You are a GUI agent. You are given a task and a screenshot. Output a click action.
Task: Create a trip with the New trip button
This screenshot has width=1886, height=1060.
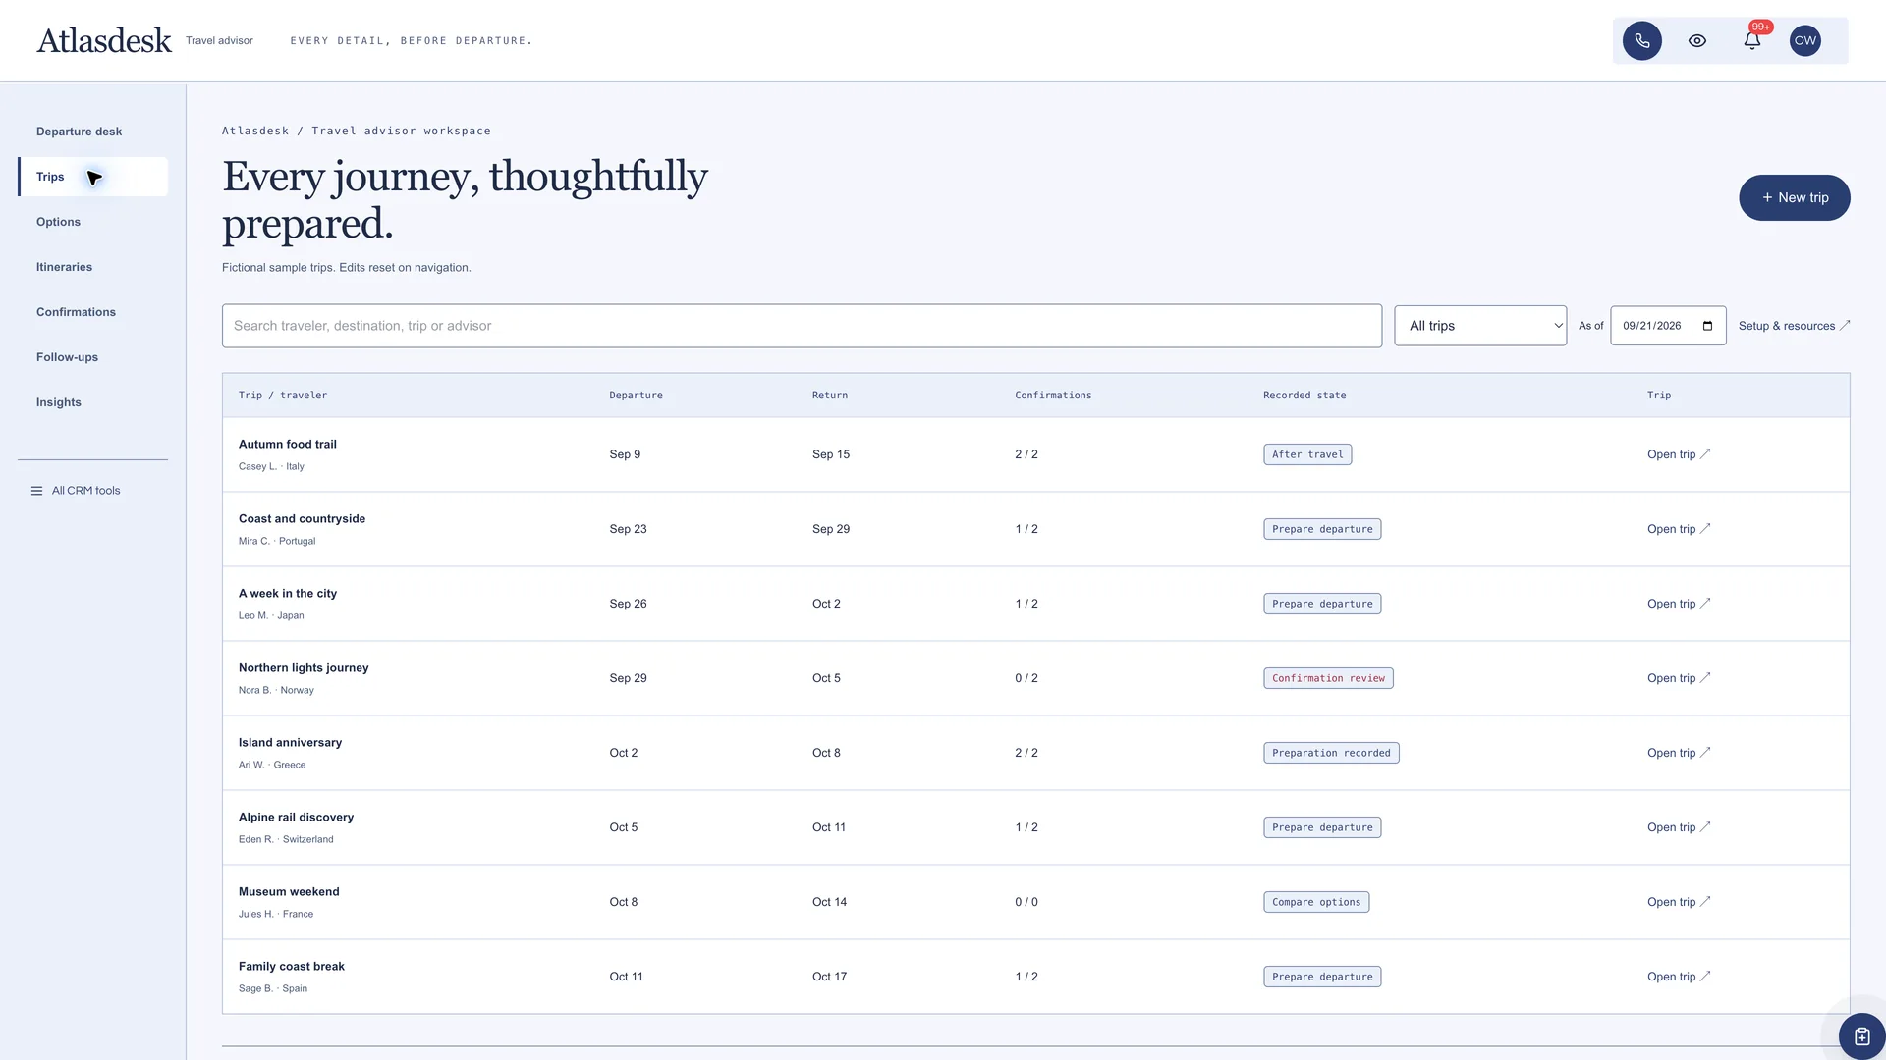[1794, 197]
